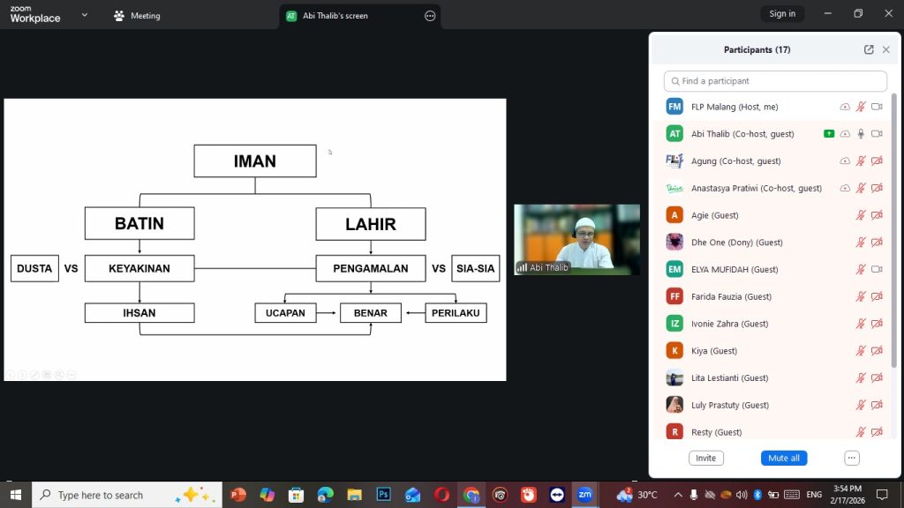
Task: Open screen share options ellipsis menu
Action: [x=430, y=16]
